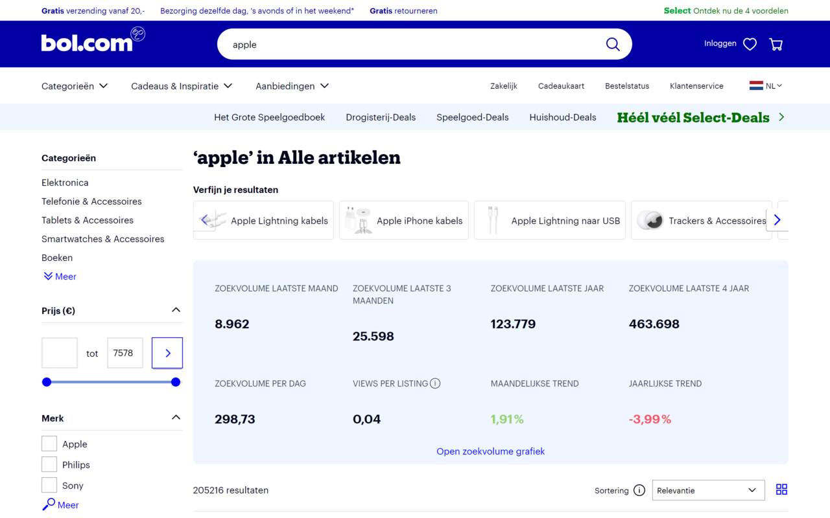This screenshot has width=830, height=518.
Task: Open zoekvolume grafiek link
Action: 491,451
